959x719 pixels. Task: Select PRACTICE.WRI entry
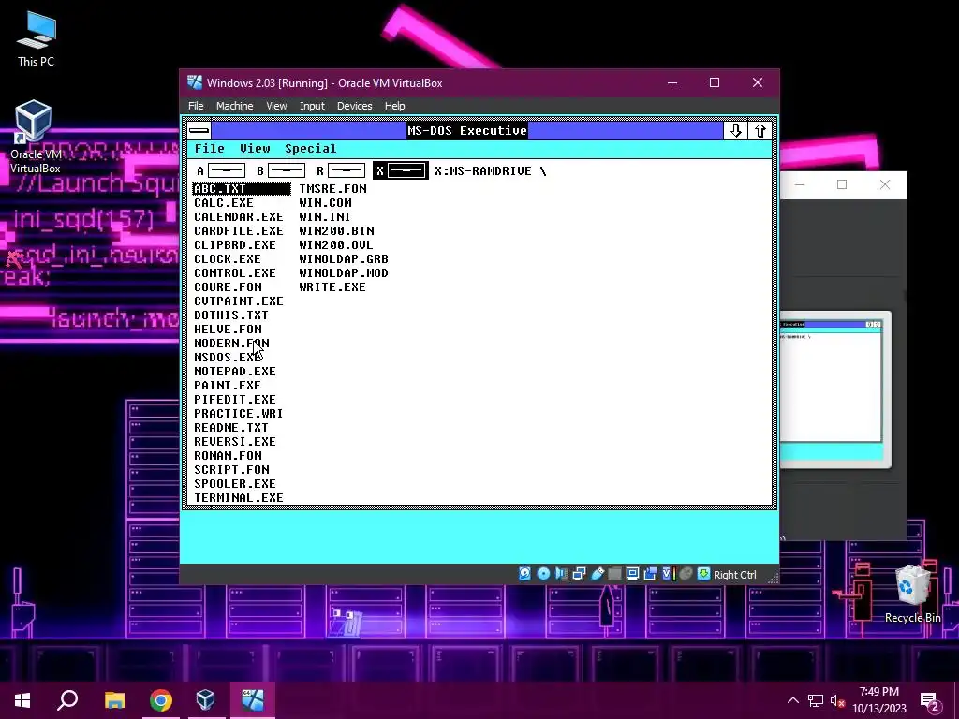[239, 414]
